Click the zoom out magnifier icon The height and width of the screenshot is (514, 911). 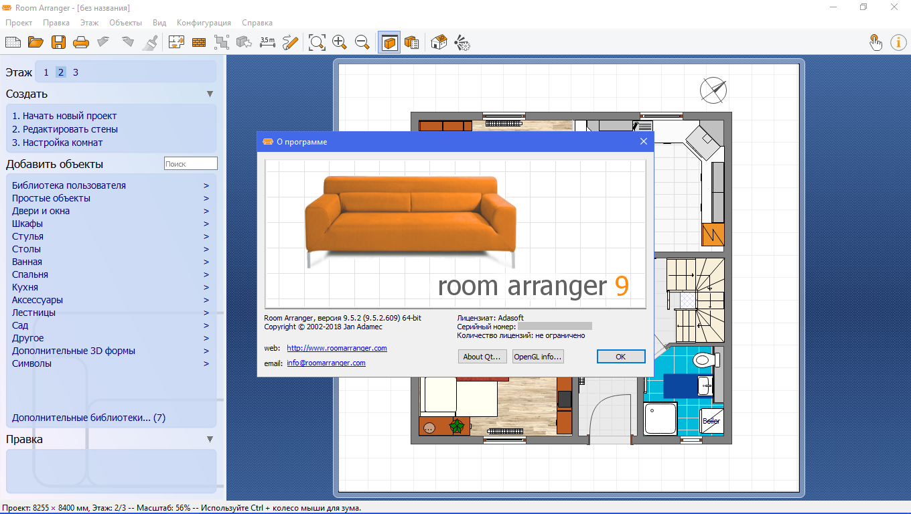click(x=362, y=42)
